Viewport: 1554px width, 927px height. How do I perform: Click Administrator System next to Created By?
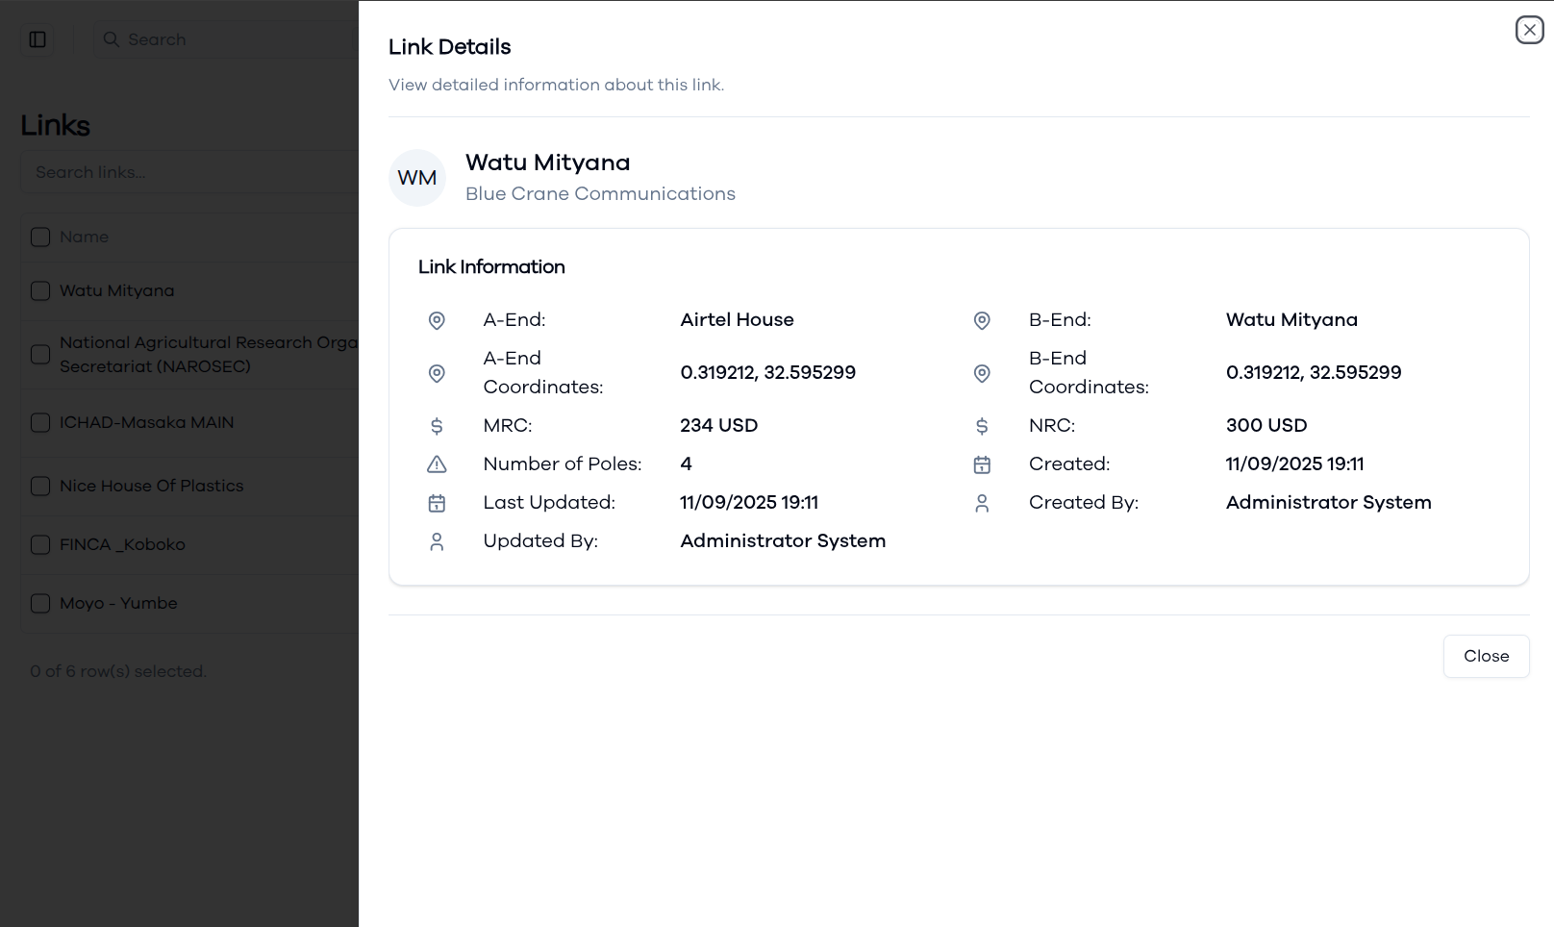pyautogui.click(x=1328, y=503)
